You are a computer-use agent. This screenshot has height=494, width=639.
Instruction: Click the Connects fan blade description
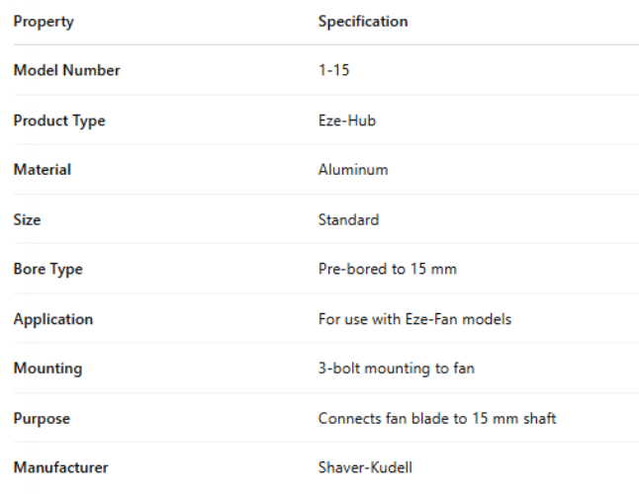[436, 418]
